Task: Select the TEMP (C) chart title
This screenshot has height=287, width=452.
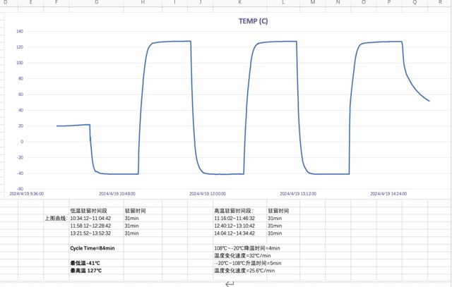Action: [253, 21]
